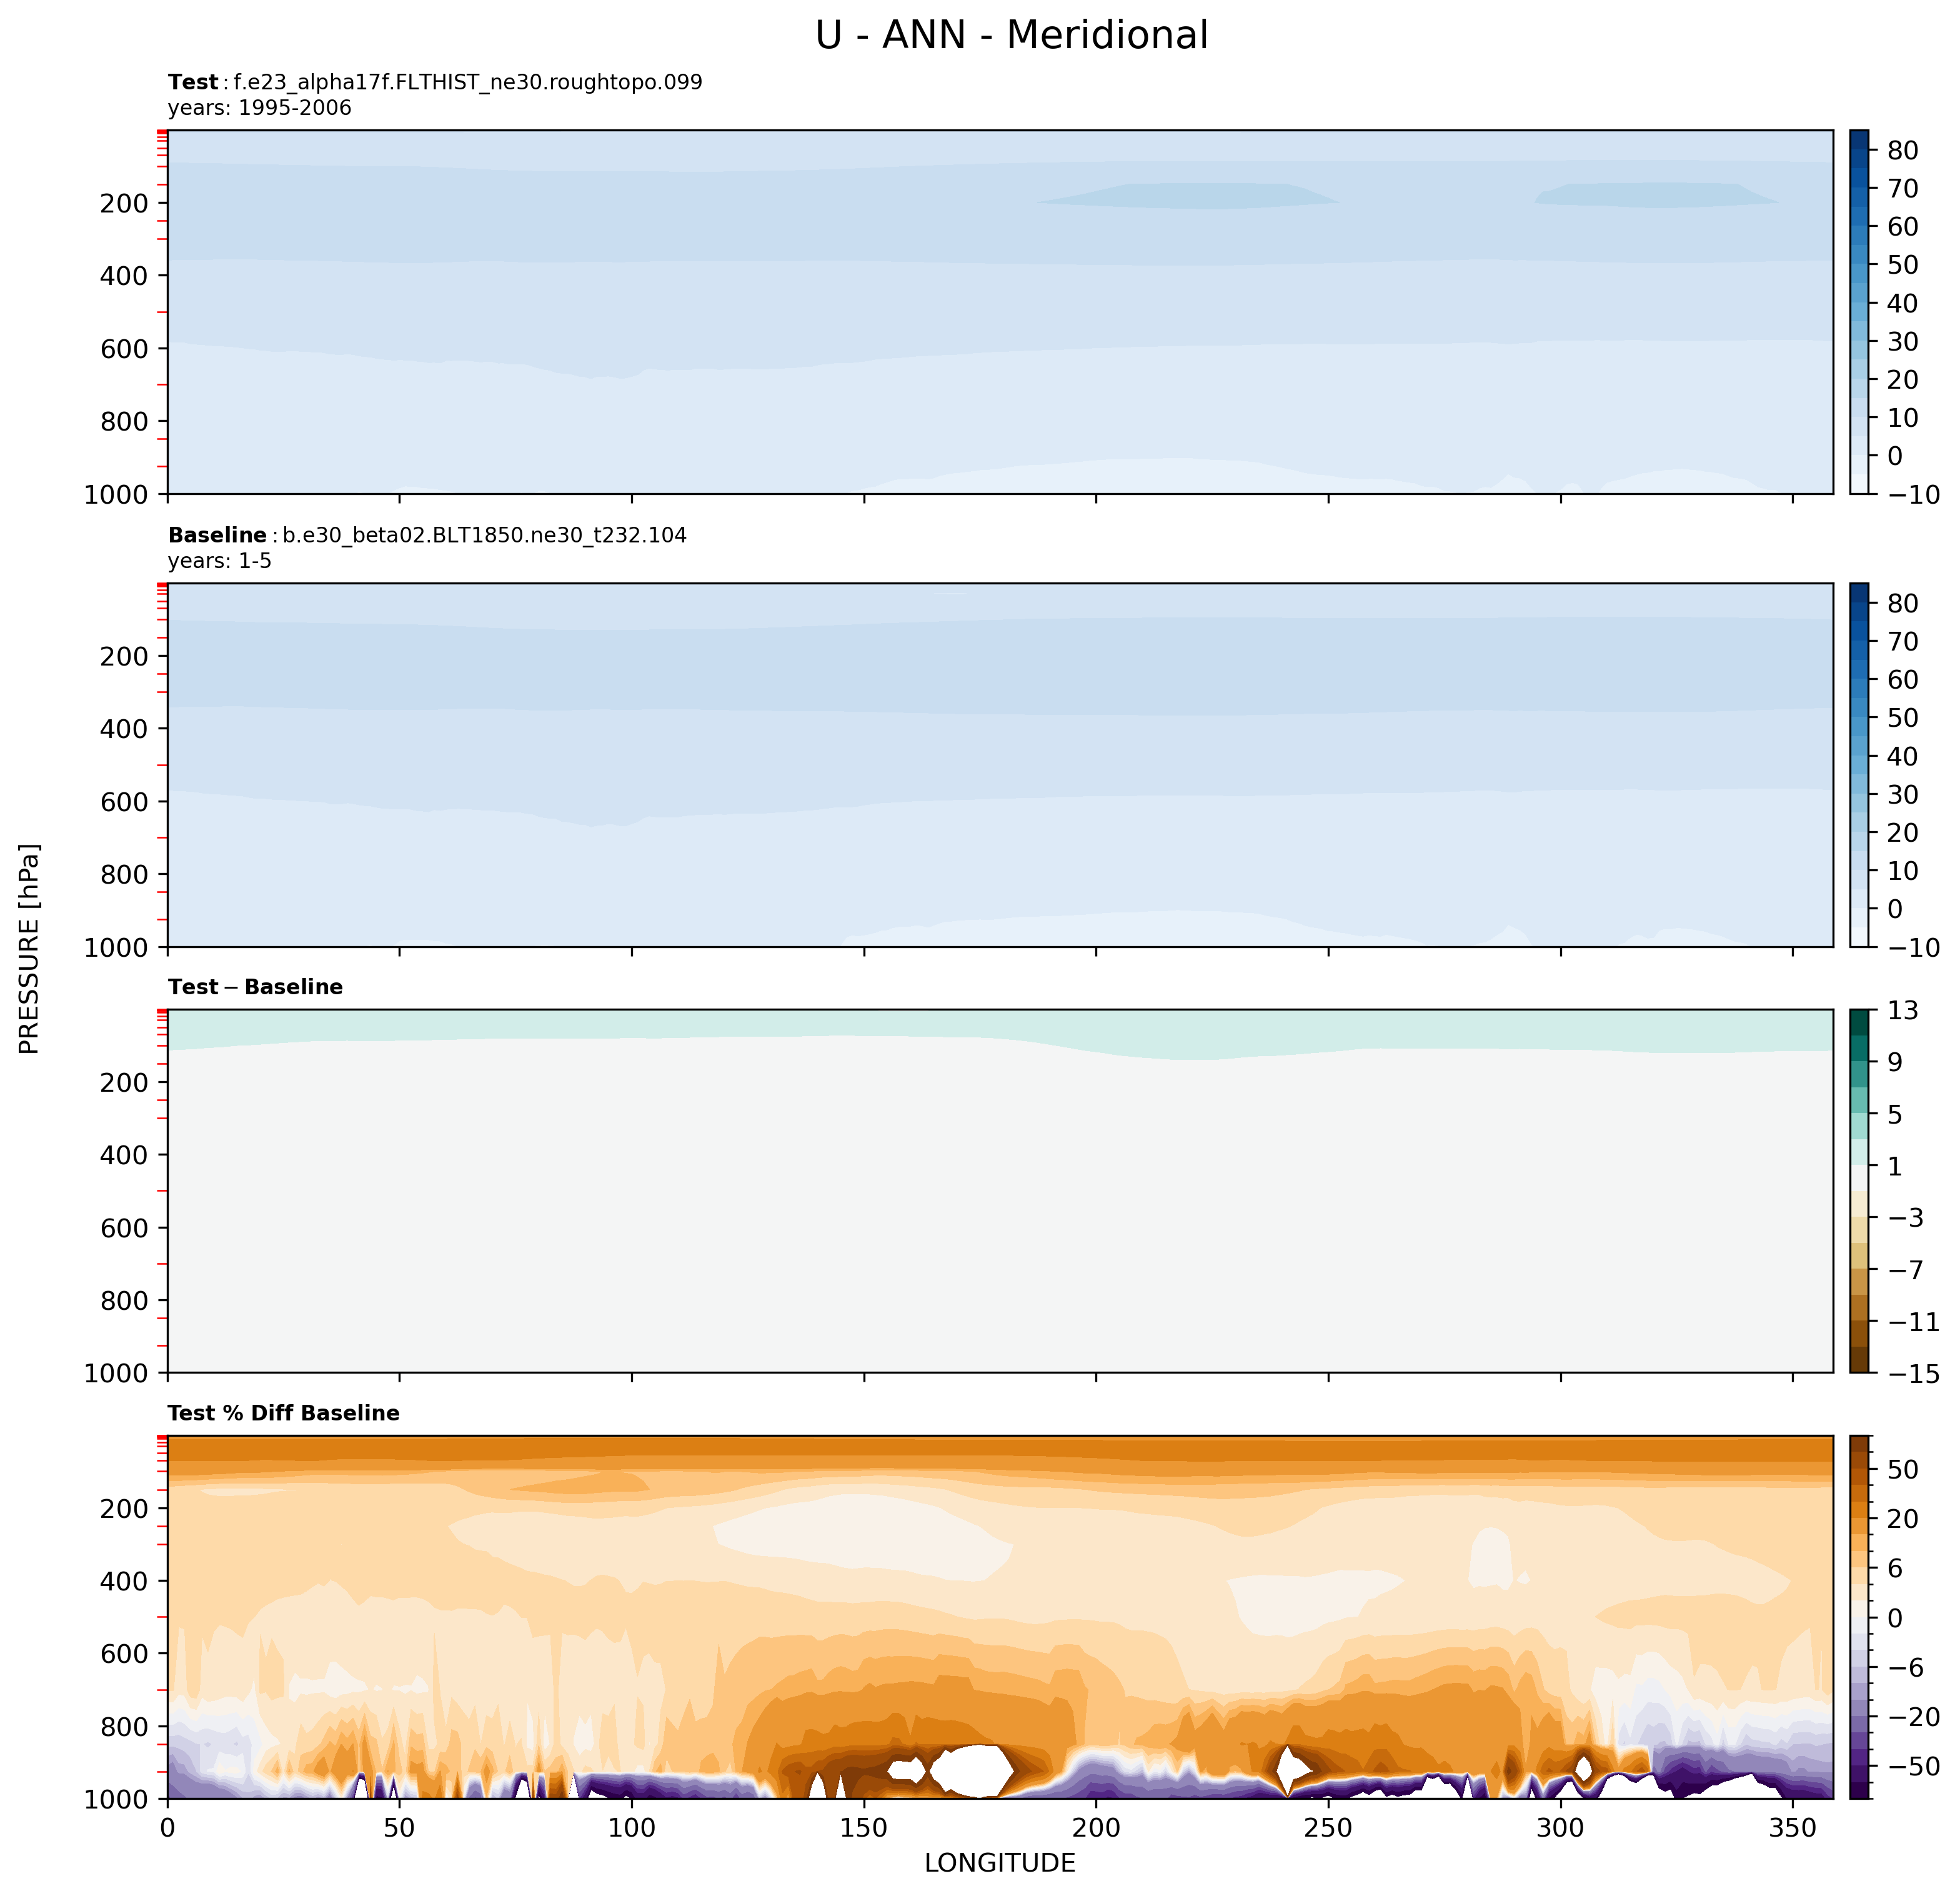Click the "LONGITUDE" x-axis label
Screen dimensions: 1960x1896
tap(1000, 1863)
